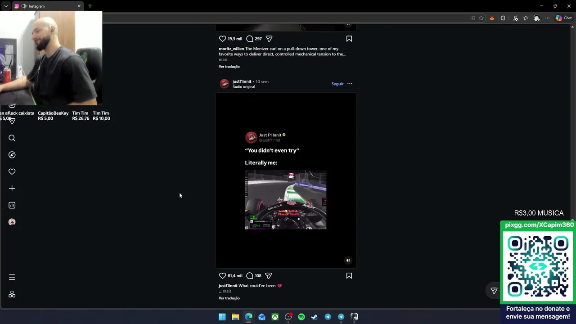Open comments on justf1innit post
This screenshot has width=576, height=324.
tap(250, 275)
